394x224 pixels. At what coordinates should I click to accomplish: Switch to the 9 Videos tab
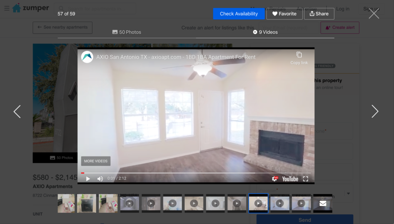tap(265, 32)
